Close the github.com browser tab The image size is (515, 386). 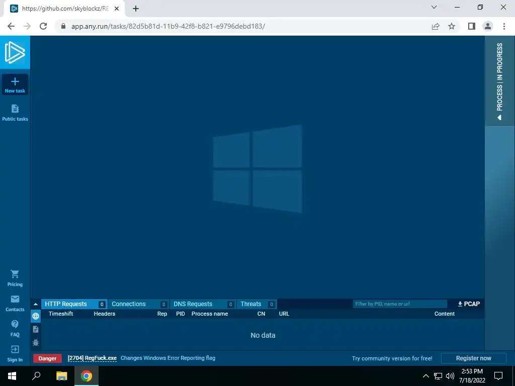(x=117, y=9)
